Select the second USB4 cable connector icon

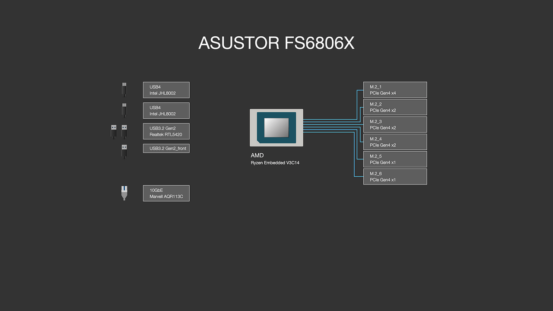pyautogui.click(x=124, y=110)
